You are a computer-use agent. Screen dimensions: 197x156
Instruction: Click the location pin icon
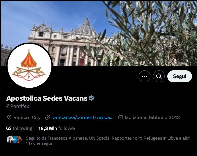coord(9,117)
